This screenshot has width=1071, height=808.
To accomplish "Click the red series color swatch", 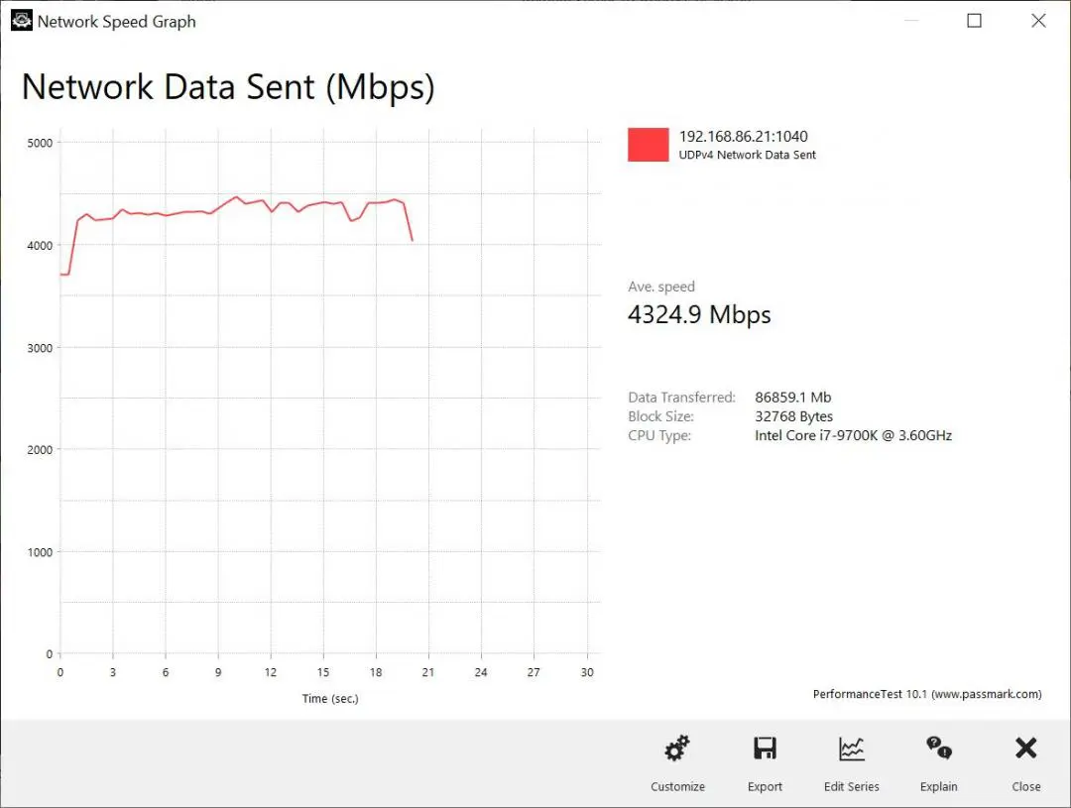I will pyautogui.click(x=649, y=145).
